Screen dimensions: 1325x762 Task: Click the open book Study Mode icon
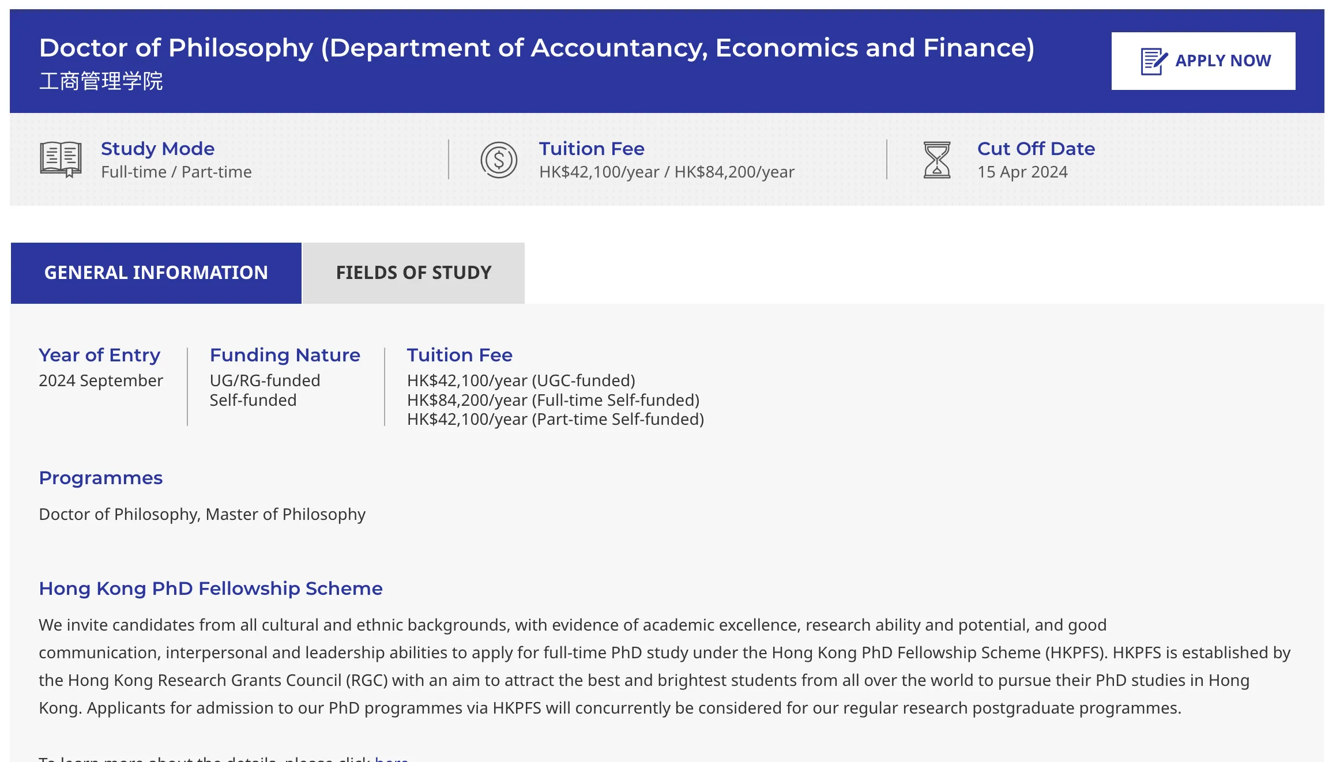click(61, 159)
